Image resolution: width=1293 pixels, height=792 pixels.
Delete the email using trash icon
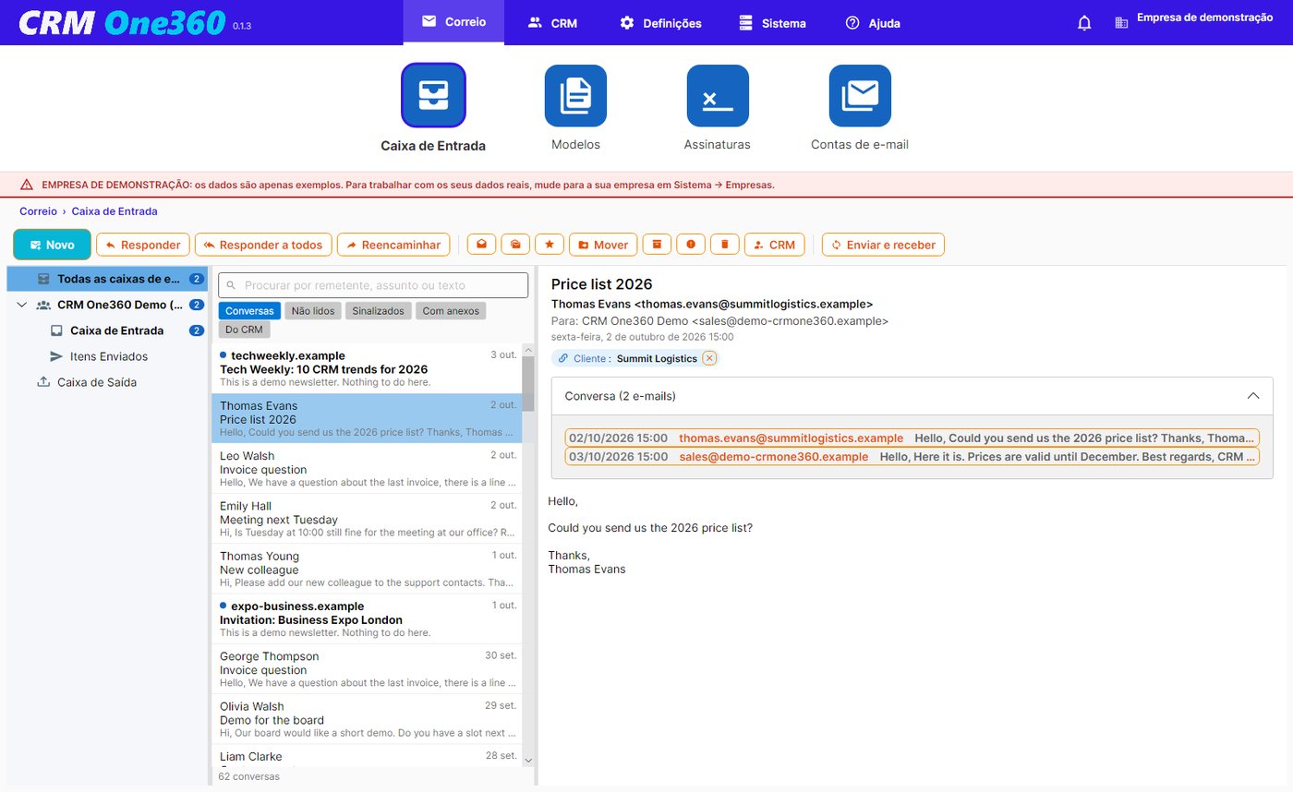coord(724,245)
